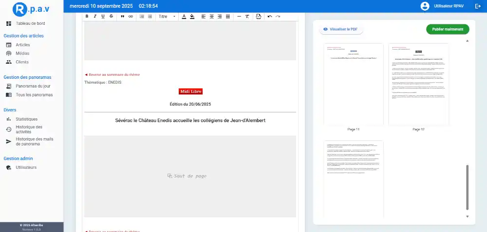Clear text formatting
487x232 pixels.
point(247,17)
